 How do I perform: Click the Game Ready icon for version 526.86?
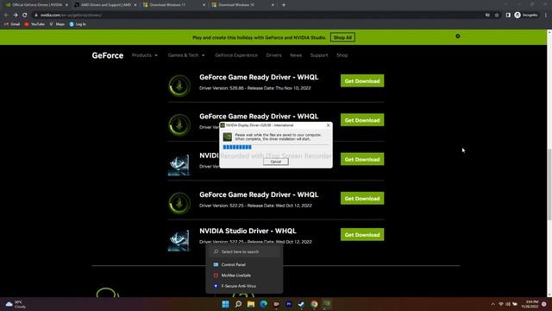tap(179, 86)
